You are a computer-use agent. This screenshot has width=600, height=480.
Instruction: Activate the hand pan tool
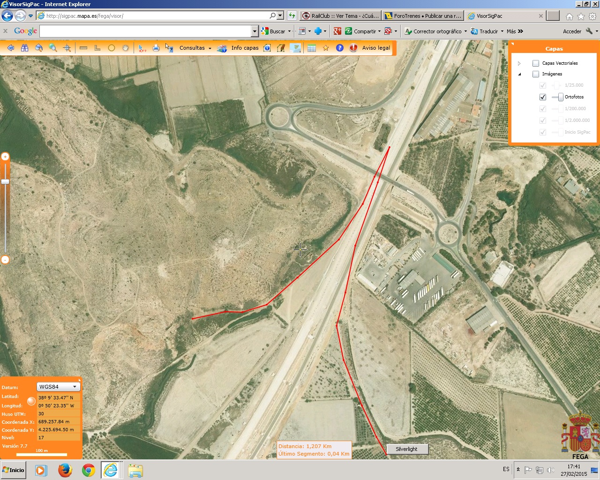tap(125, 48)
